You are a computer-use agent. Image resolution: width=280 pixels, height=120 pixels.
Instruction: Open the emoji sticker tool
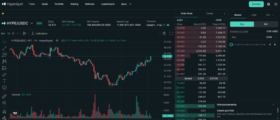4,87
